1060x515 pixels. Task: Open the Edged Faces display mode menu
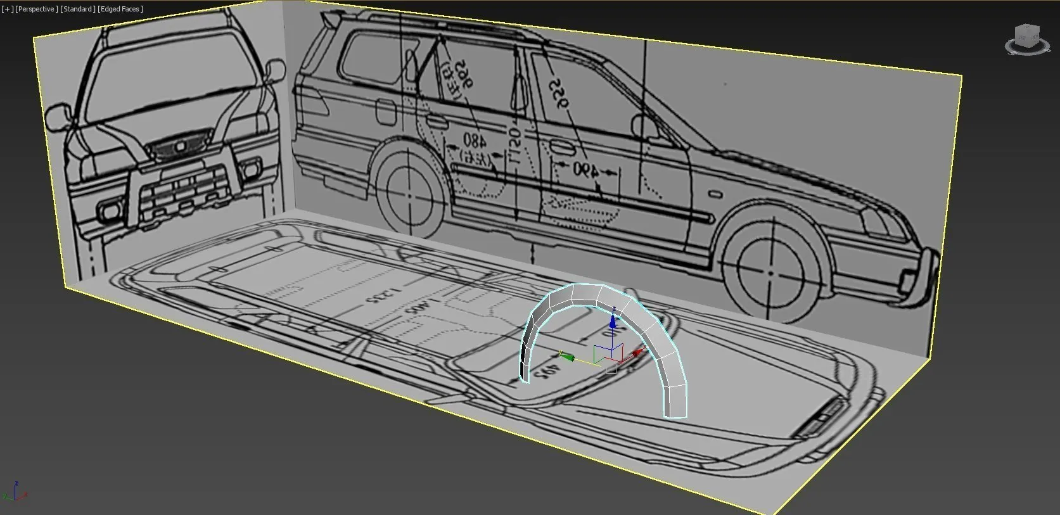point(120,9)
